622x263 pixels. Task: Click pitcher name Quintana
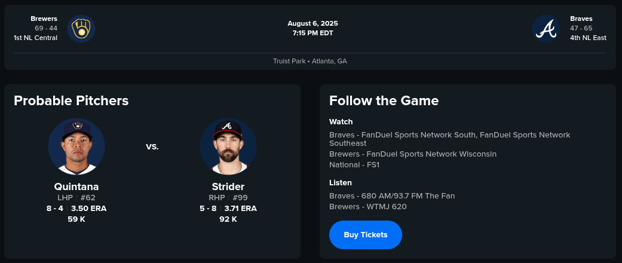76,186
